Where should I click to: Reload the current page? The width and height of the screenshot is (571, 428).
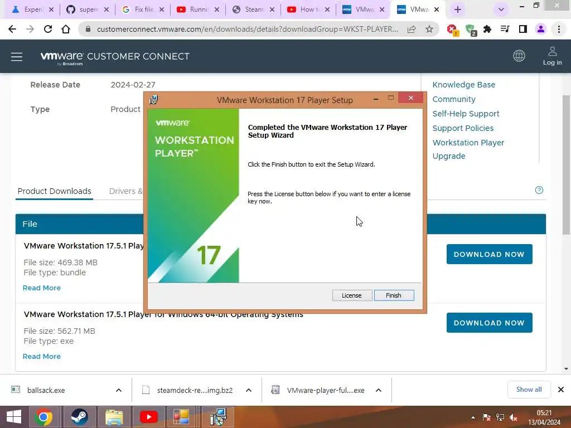[48, 29]
